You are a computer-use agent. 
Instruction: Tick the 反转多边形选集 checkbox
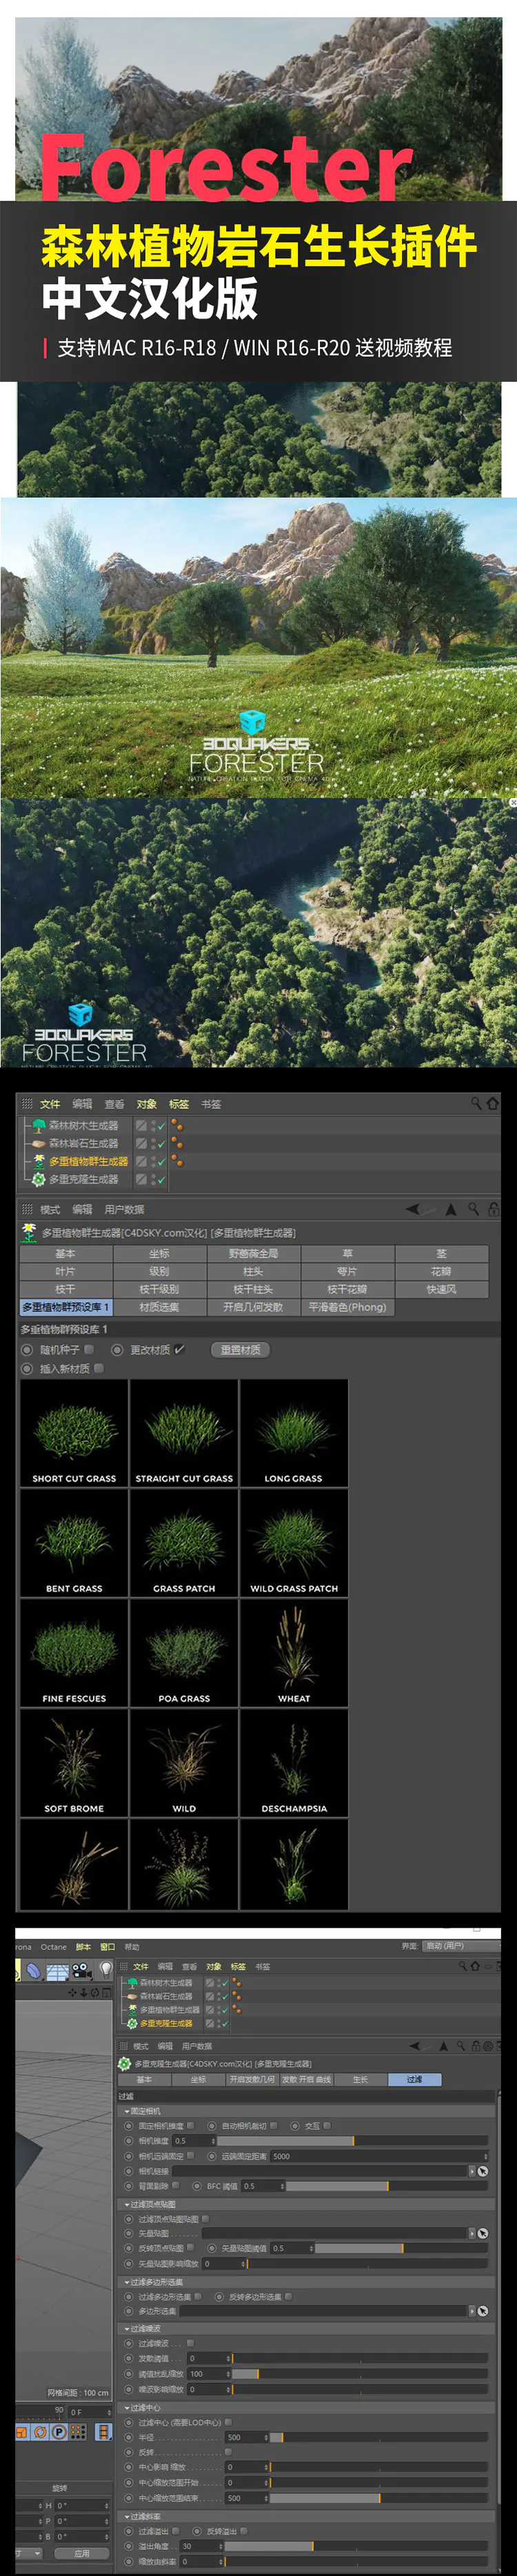pyautogui.click(x=288, y=2297)
